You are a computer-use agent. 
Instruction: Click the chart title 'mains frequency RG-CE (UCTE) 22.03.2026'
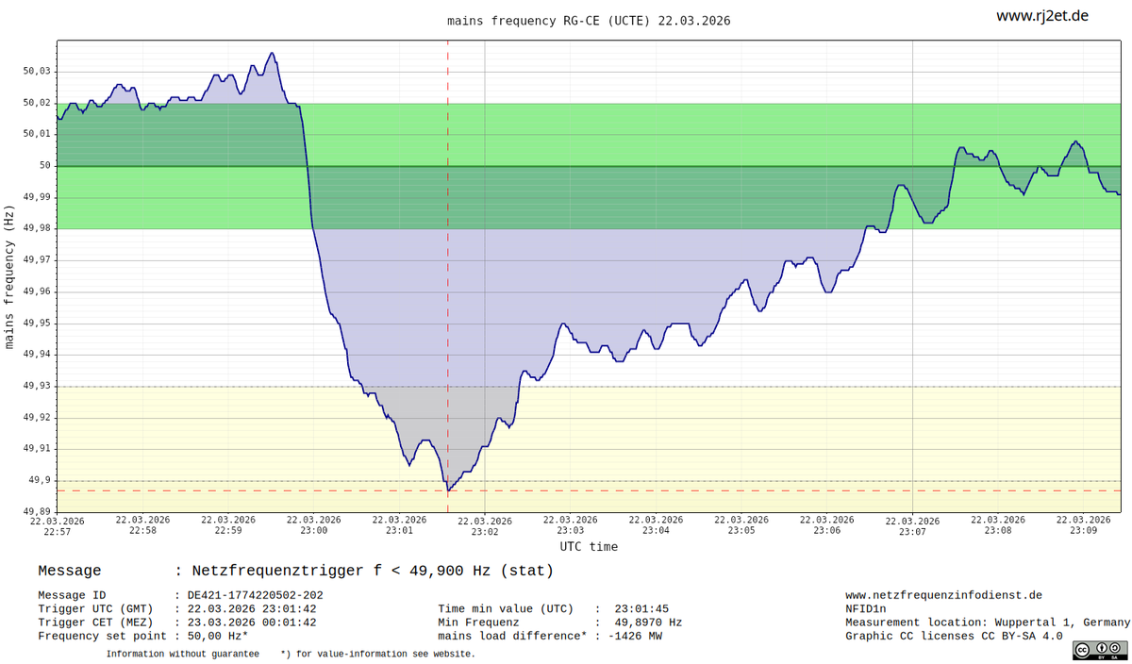589,20
